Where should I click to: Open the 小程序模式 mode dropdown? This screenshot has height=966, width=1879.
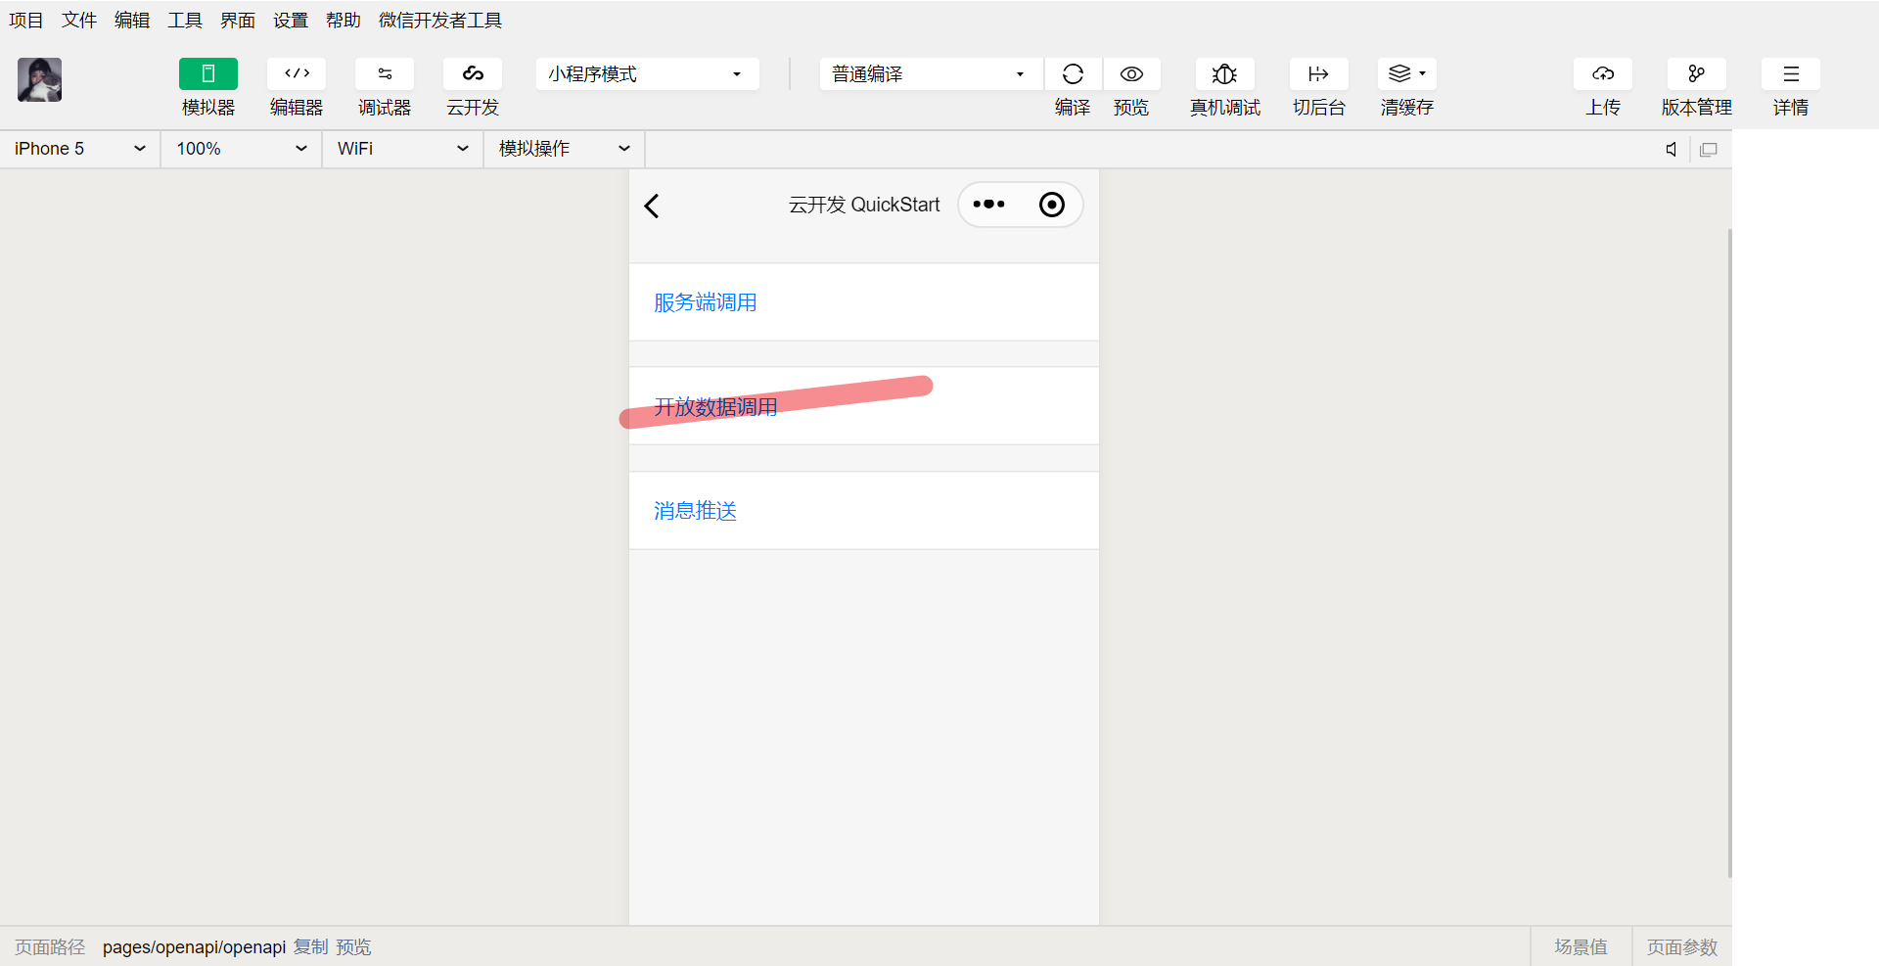coord(648,74)
